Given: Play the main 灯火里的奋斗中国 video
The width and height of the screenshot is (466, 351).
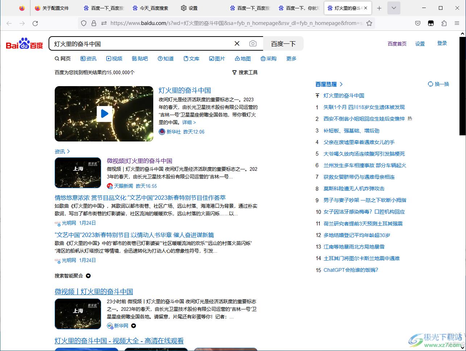Looking at the screenshot, I should (x=104, y=114).
